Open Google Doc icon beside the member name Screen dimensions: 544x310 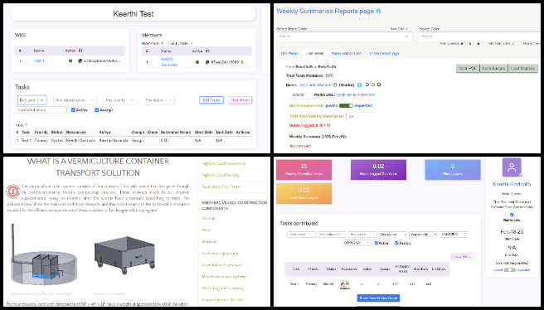335,85
